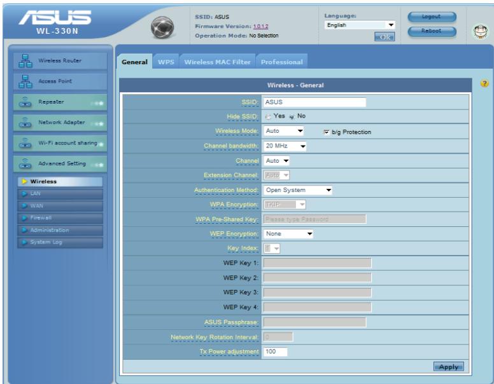Click the blue arrow beside WAN
The image size is (494, 384).
tap(25, 206)
